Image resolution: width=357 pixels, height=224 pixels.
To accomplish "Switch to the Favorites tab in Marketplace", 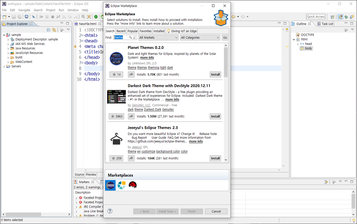I will pos(145,31).
